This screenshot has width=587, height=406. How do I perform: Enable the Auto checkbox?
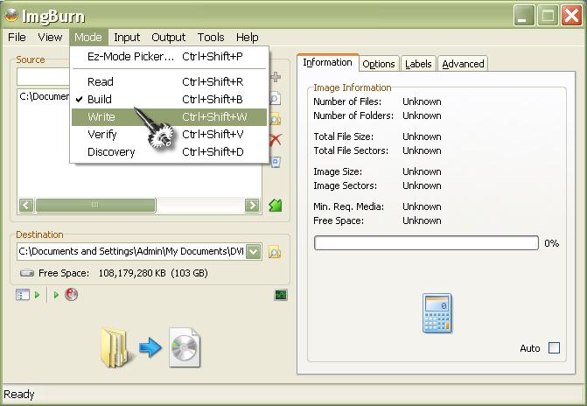click(x=554, y=348)
